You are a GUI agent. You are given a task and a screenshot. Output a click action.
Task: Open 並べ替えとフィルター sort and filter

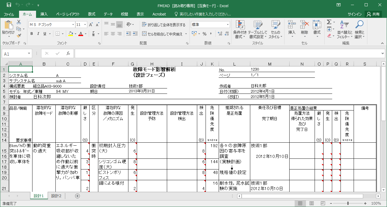345,29
